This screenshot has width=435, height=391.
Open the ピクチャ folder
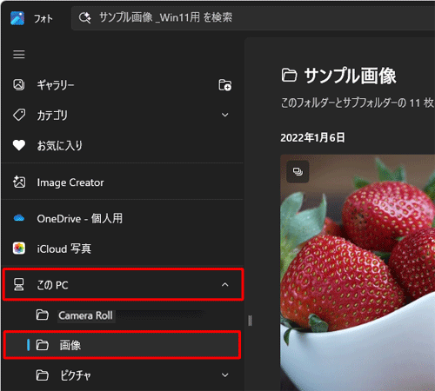[x=122, y=375]
